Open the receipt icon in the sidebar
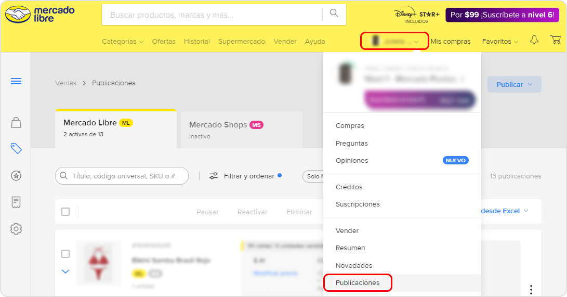The image size is (567, 297). click(x=16, y=202)
